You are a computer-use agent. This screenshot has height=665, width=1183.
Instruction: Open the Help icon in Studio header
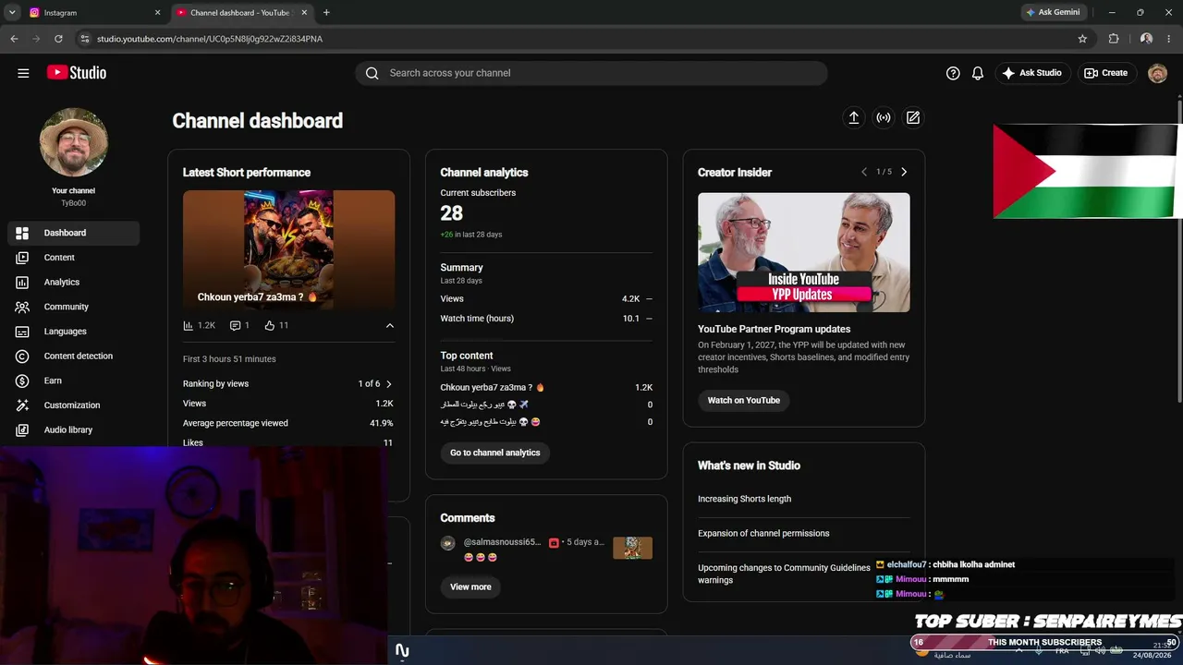(x=953, y=73)
